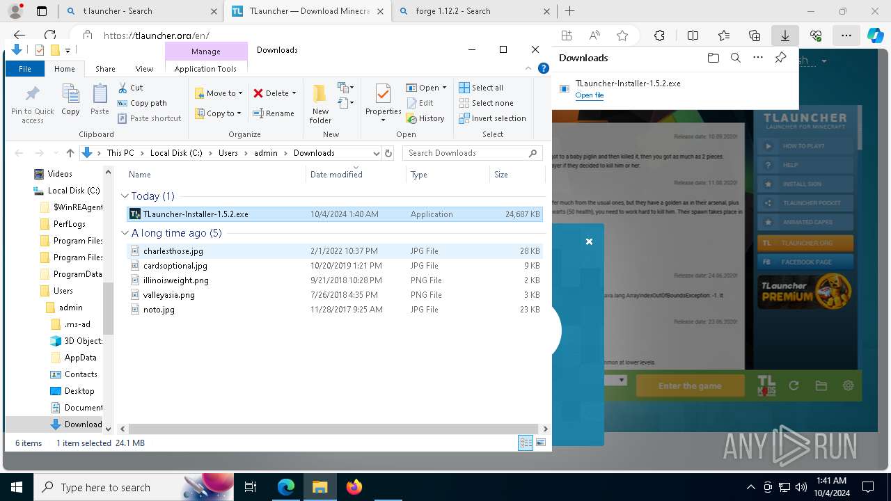
Task: Click Name column header
Action: (x=140, y=175)
